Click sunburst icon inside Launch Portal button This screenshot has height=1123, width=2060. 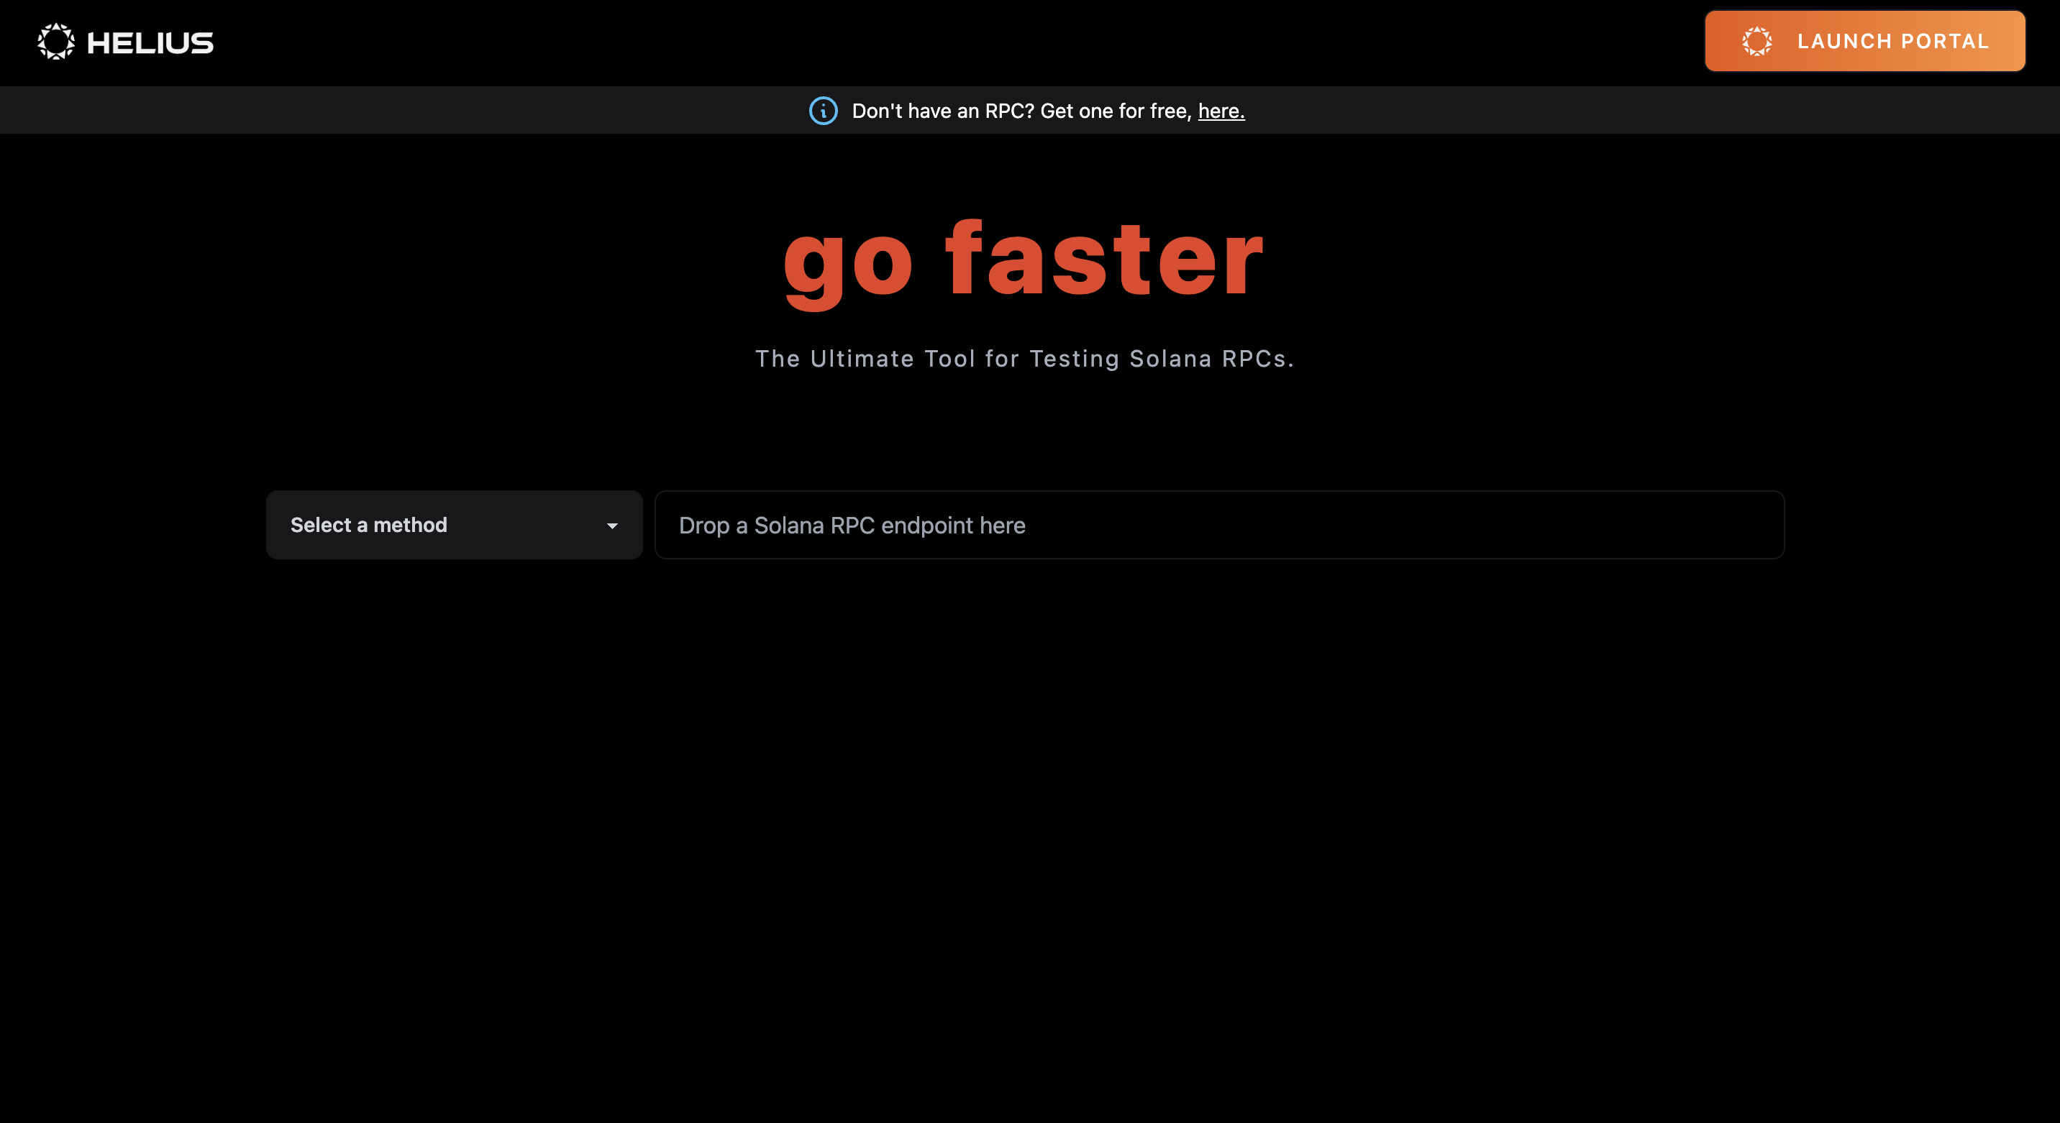pos(1756,42)
